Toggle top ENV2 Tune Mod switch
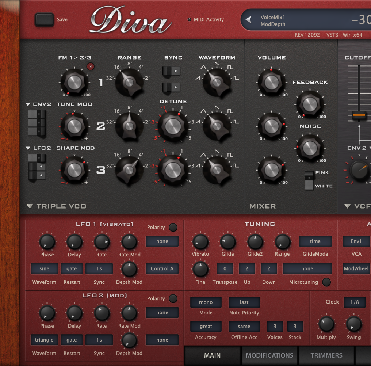Viewport: 371px width, 366px height. 37,114
